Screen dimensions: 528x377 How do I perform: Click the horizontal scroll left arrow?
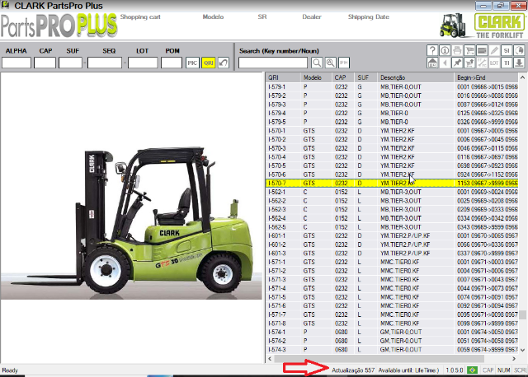[270, 359]
